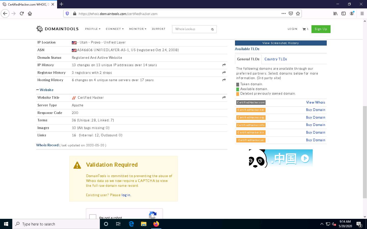The height and width of the screenshot is (229, 367).
Task: Open the Available TLDs link
Action: [247, 49]
